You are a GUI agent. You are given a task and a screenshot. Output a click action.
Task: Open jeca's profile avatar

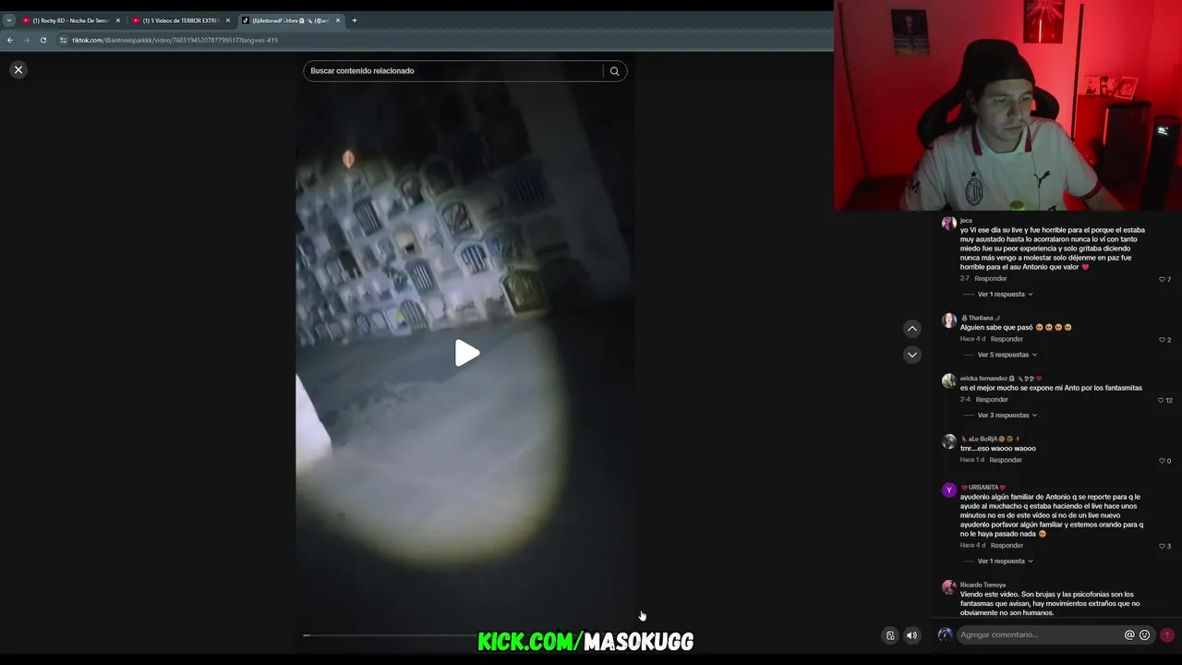coord(948,224)
